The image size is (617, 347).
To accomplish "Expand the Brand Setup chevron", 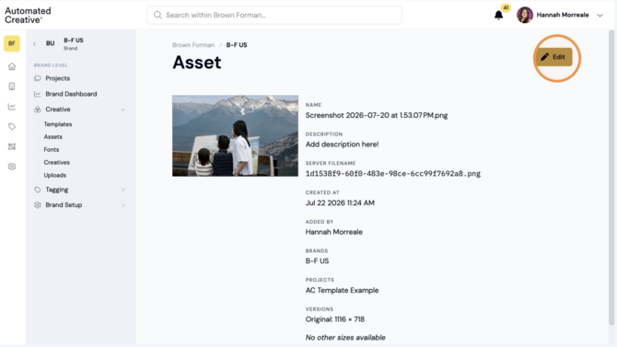I will pyautogui.click(x=123, y=205).
